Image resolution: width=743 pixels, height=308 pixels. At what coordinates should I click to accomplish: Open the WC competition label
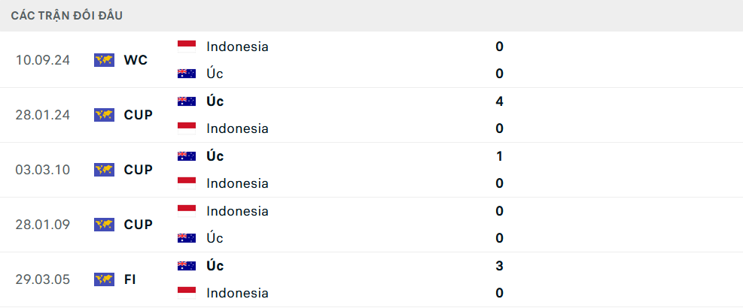136,60
